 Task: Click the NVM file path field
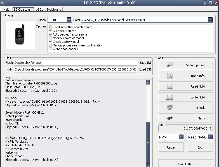[76, 69]
